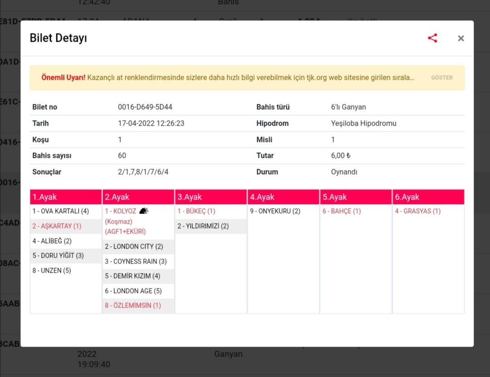Click 4 - GRASYAS (1) row
This screenshot has width=490, height=377.
[x=428, y=211]
